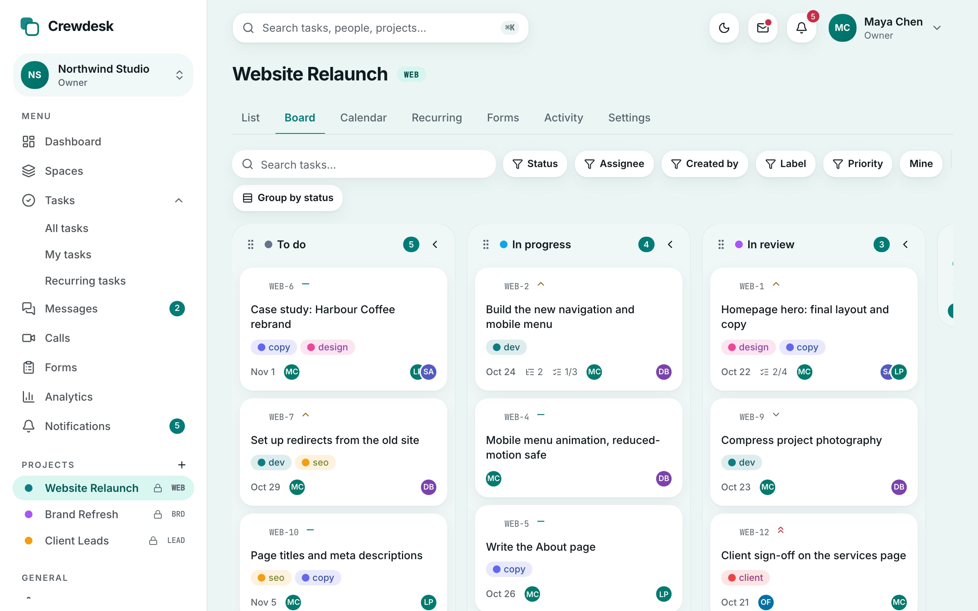Select All tasks sidebar item
This screenshot has height=611, width=978.
(67, 228)
